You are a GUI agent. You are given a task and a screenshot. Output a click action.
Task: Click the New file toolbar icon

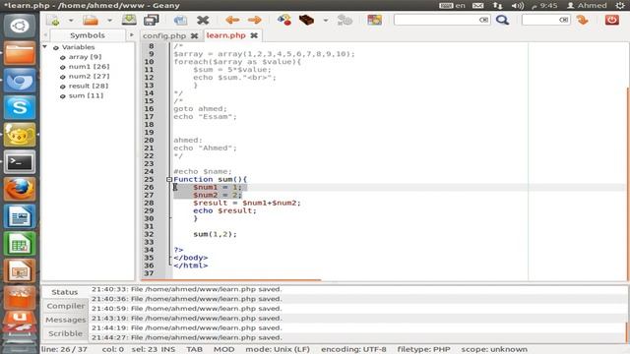coord(53,20)
